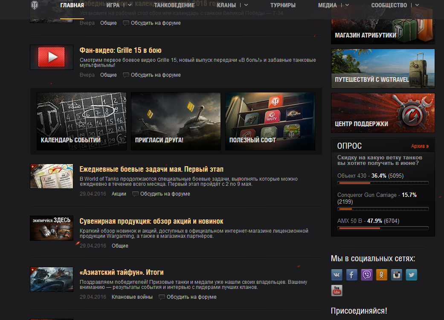The width and height of the screenshot is (444, 320).
Task: Click the Азиатский тайфун article thumbnail
Action: (52, 279)
